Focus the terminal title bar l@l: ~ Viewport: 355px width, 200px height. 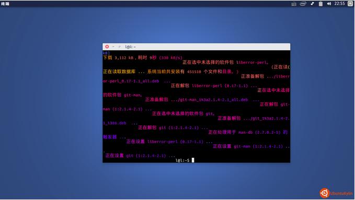[x=131, y=47]
